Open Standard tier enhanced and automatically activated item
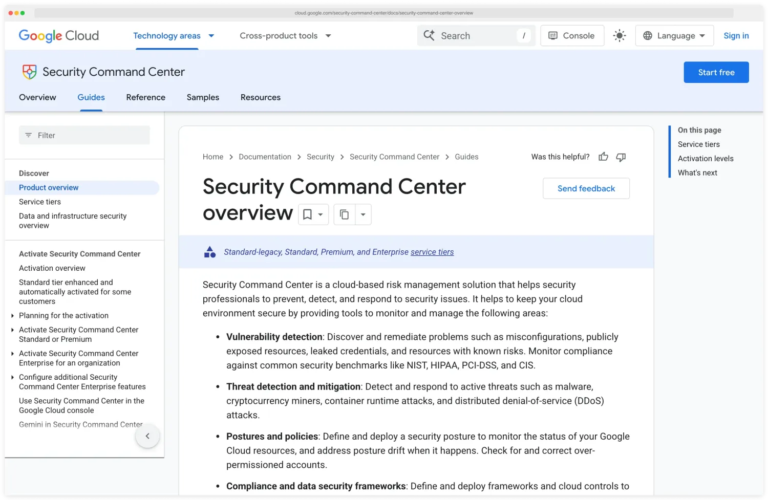The width and height of the screenshot is (768, 500). pyautogui.click(x=75, y=292)
